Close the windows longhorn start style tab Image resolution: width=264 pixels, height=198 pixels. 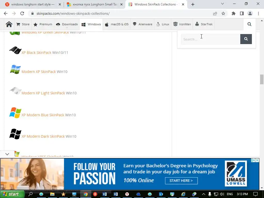60,4
